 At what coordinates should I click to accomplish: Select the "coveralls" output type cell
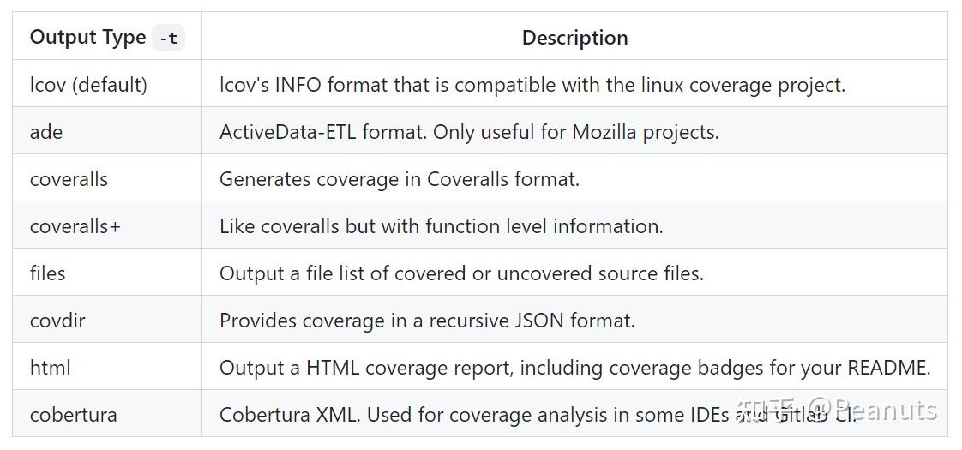point(69,179)
